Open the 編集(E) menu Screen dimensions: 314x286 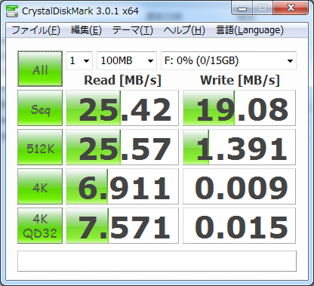coord(86,30)
